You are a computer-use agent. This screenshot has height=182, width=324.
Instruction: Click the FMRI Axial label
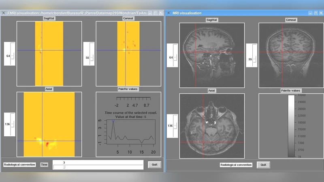pos(49,89)
